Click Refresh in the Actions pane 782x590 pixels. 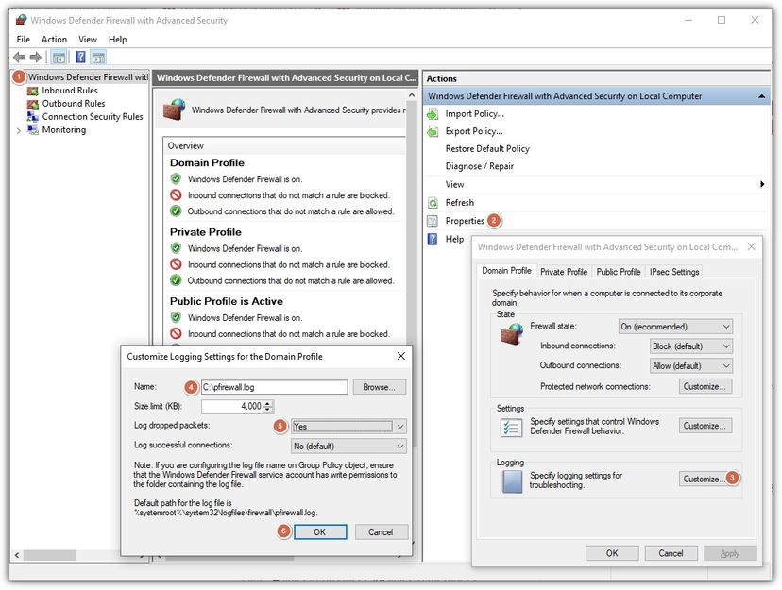(459, 202)
